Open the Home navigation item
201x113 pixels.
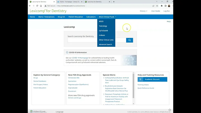[32, 17]
